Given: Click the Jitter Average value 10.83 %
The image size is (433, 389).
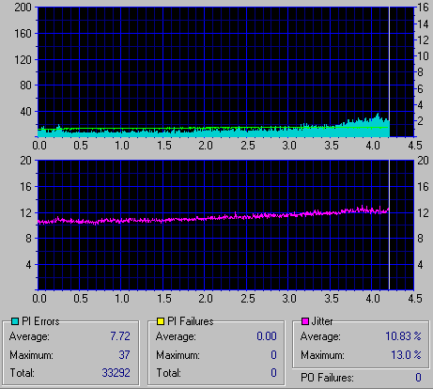Looking at the screenshot, I should pyautogui.click(x=403, y=336).
